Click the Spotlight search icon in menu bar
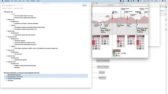The image size is (168, 94). tap(160, 1)
